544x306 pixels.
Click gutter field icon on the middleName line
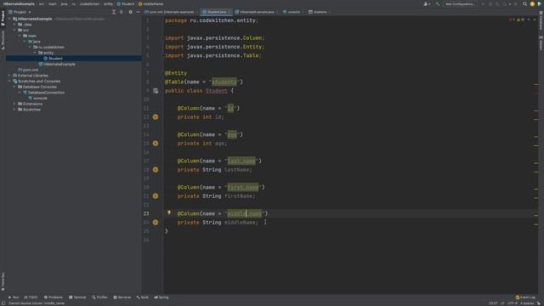point(156,223)
